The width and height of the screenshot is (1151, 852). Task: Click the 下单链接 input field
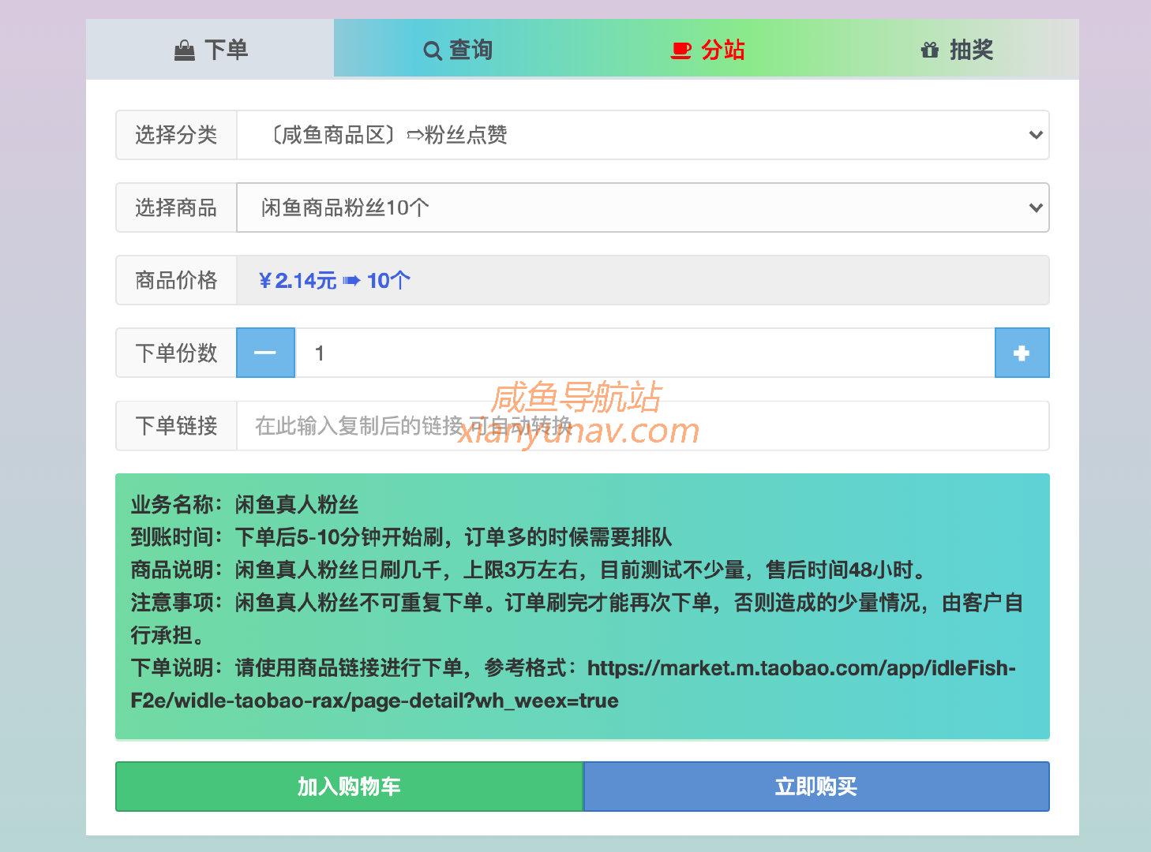point(643,426)
